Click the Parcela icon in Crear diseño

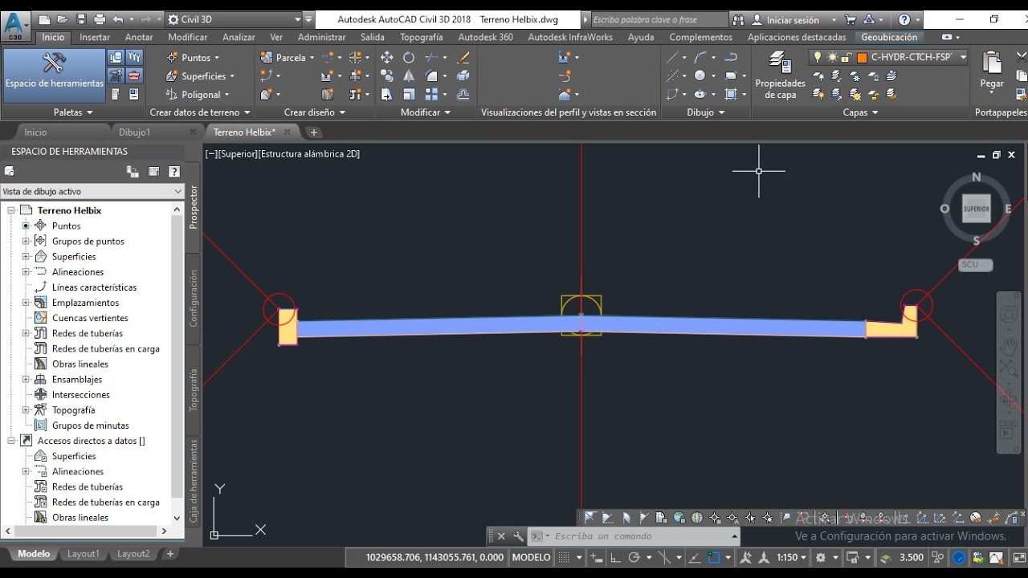[x=267, y=57]
